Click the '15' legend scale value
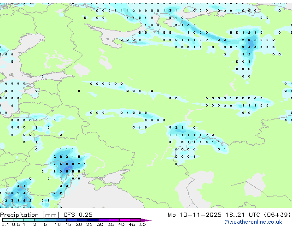 pos(68,224)
